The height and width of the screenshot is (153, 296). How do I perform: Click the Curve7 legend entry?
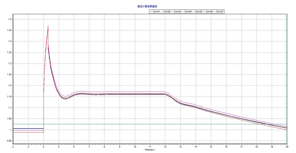tap(219, 11)
